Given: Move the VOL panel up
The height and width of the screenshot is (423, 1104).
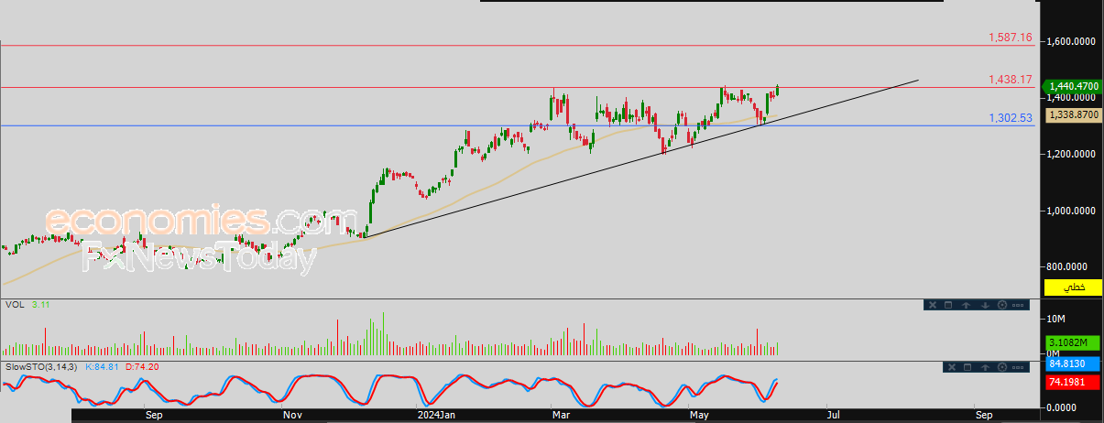Looking at the screenshot, I should tap(967, 305).
